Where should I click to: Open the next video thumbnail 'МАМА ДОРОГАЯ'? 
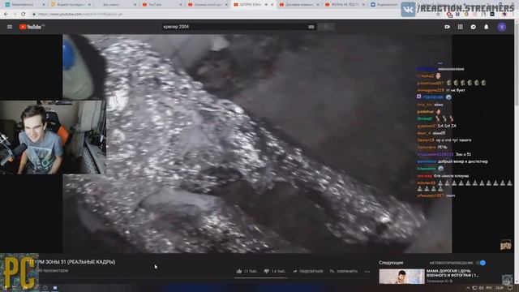click(x=401, y=277)
